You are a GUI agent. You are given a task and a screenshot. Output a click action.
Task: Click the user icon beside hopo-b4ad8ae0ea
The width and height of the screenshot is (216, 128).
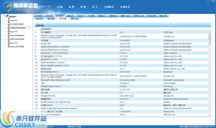pyautogui.click(x=9, y=35)
